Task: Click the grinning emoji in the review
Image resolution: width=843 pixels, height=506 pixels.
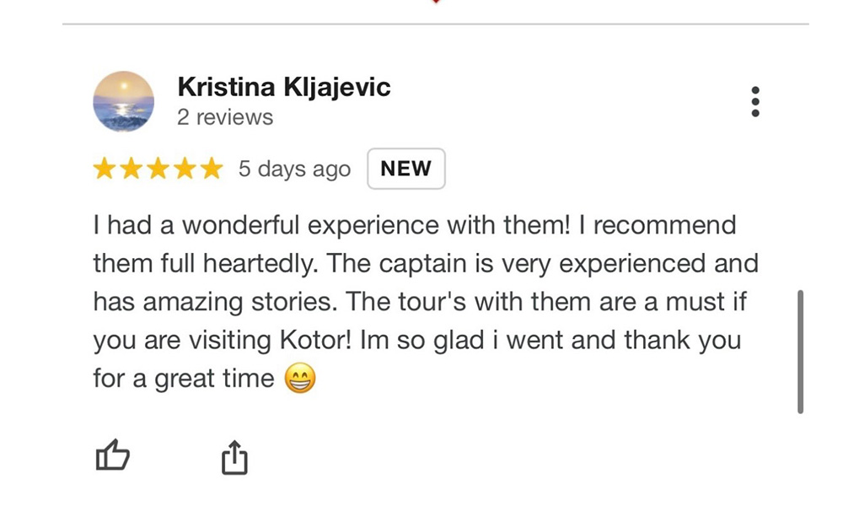Action: click(x=300, y=379)
